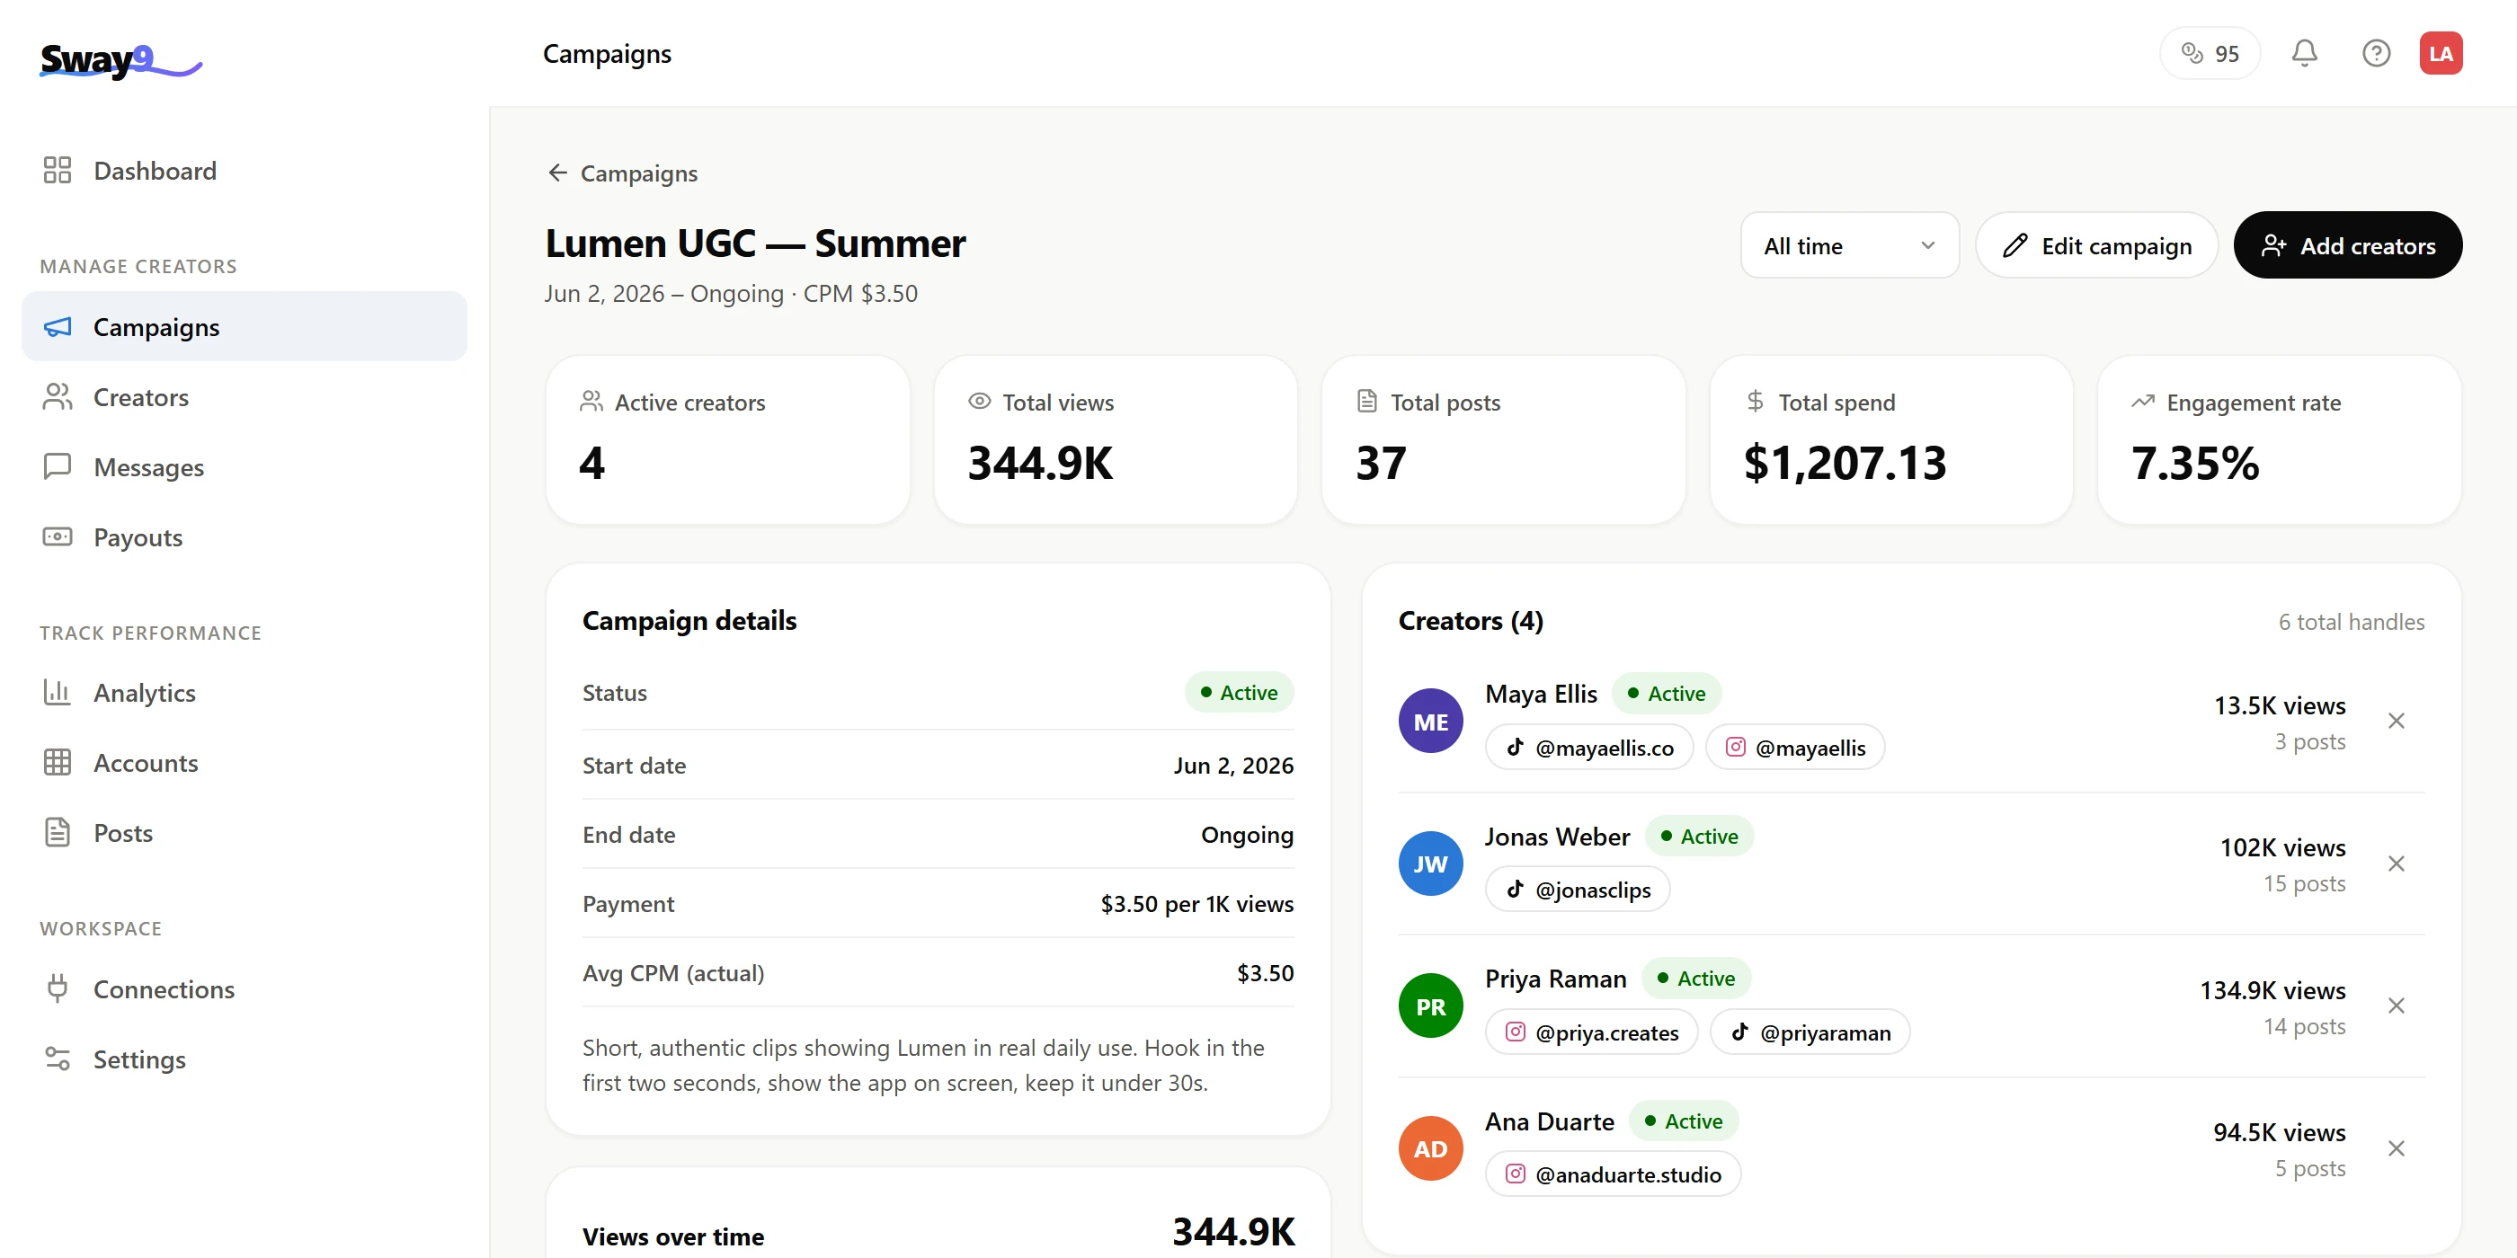
Task: Open the @mayaellis.co TikTok handle
Action: 1588,748
